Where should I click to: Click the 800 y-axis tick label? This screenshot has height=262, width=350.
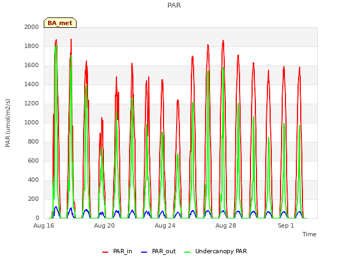[x=33, y=142]
